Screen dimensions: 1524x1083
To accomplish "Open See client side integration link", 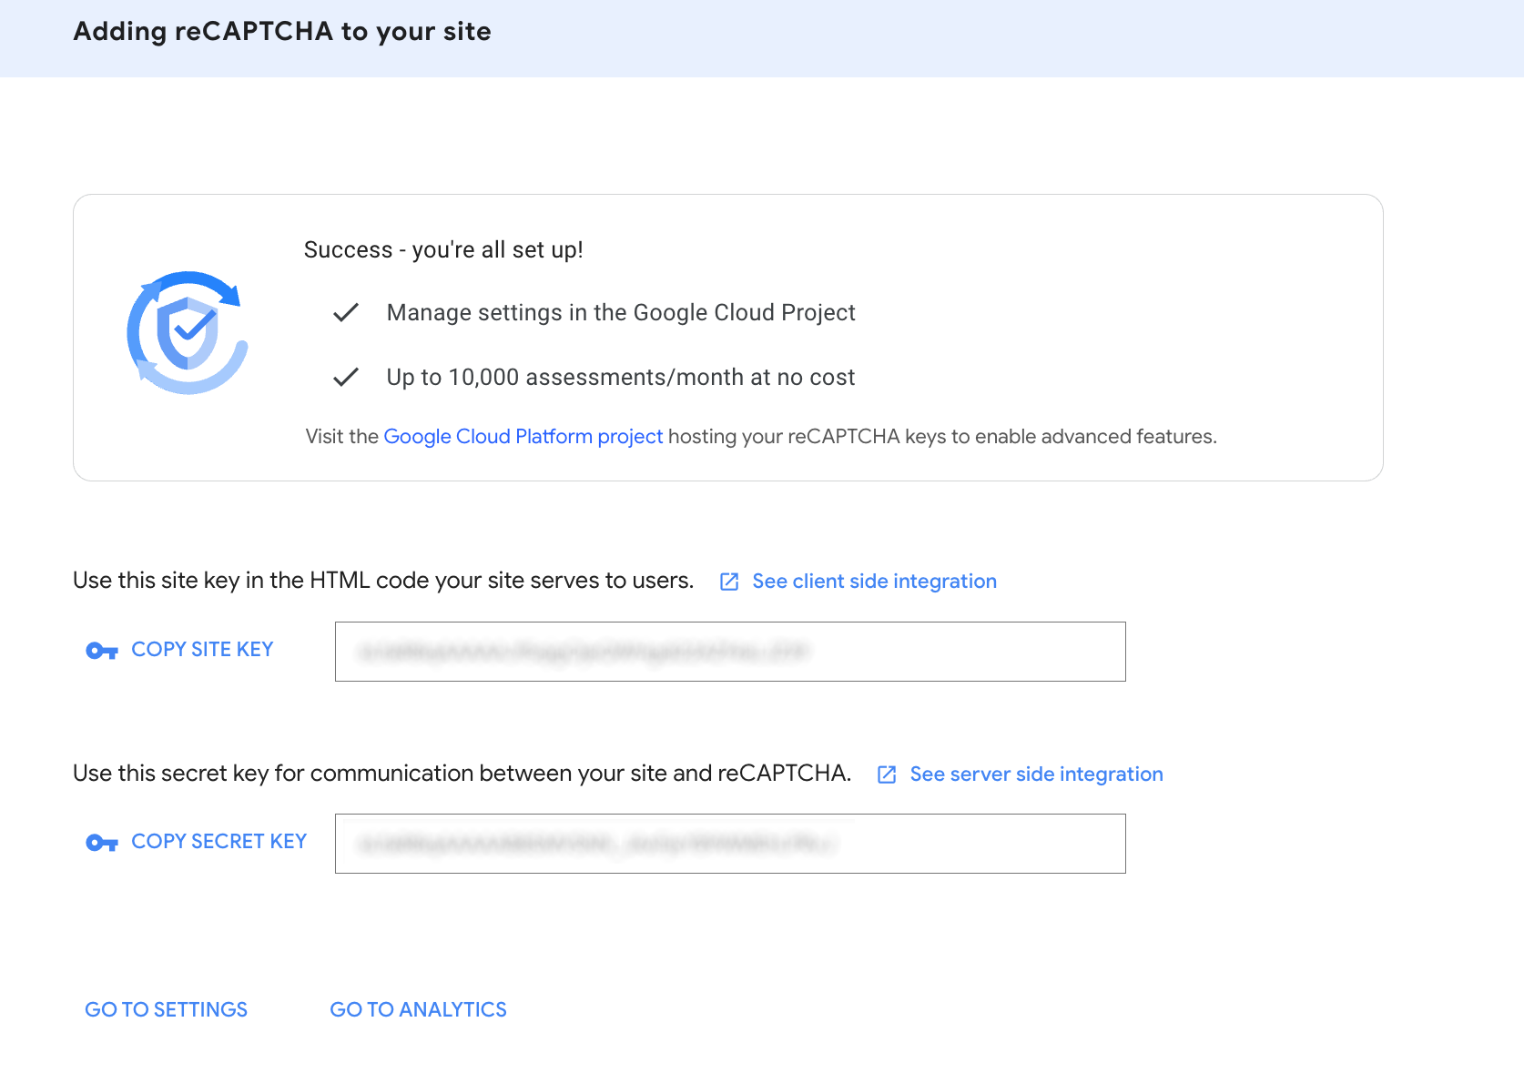I will (x=874, y=582).
